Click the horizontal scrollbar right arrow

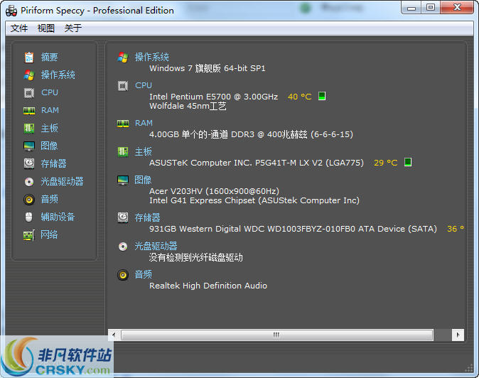(x=458, y=335)
